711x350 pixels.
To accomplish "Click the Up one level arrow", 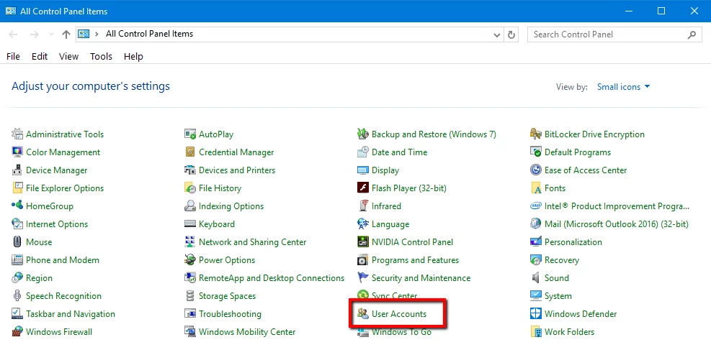I will [x=67, y=34].
